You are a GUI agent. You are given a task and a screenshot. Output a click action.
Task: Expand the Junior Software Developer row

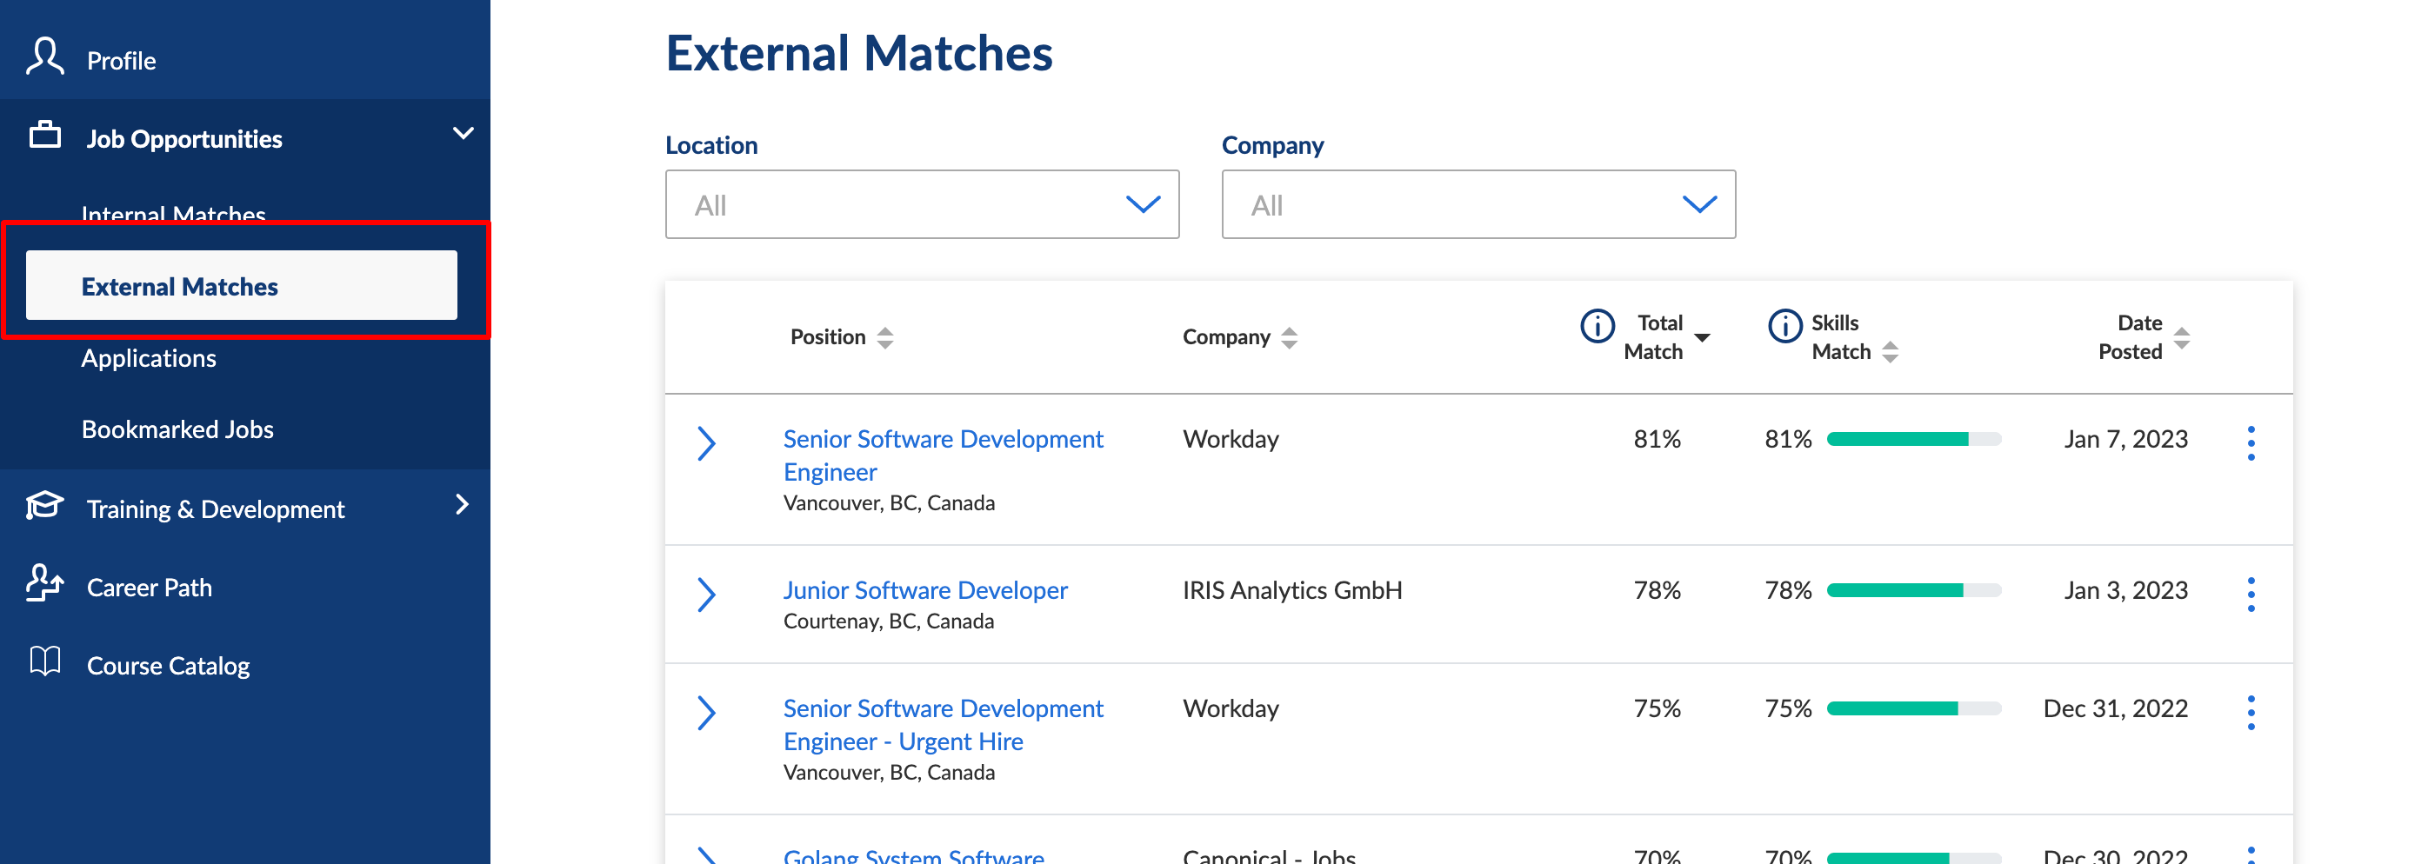(x=706, y=595)
